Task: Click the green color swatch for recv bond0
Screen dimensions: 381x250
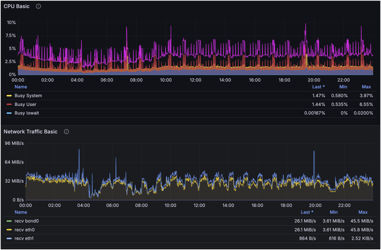Action: click(x=9, y=221)
